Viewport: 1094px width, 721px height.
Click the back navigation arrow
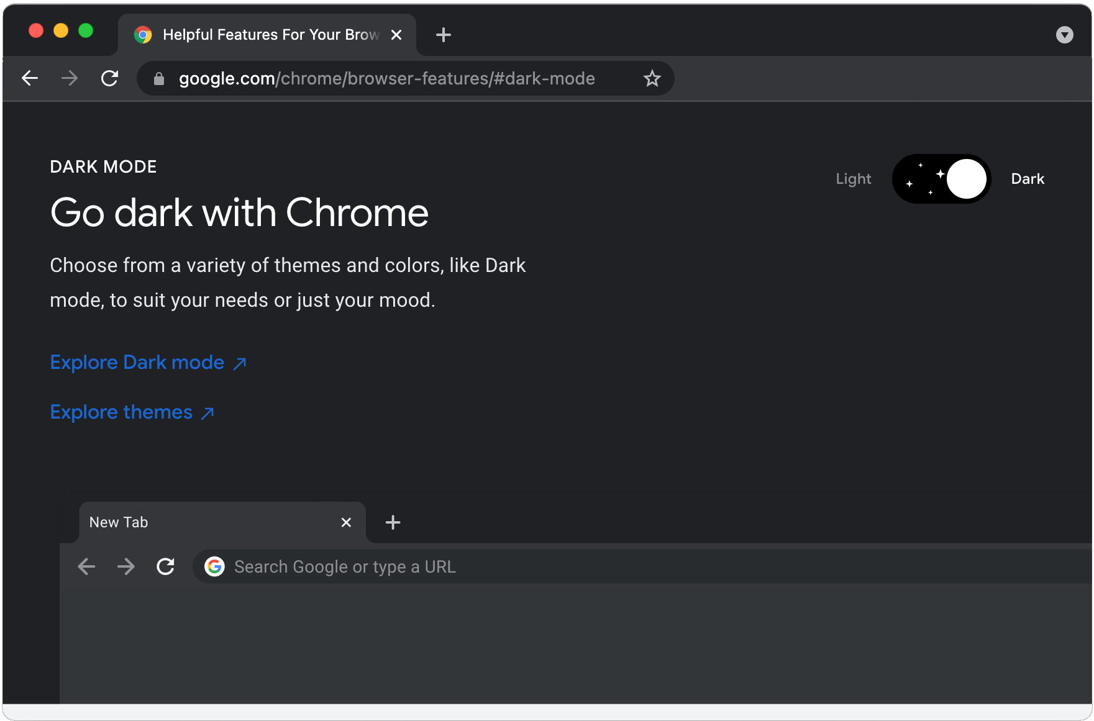click(29, 78)
